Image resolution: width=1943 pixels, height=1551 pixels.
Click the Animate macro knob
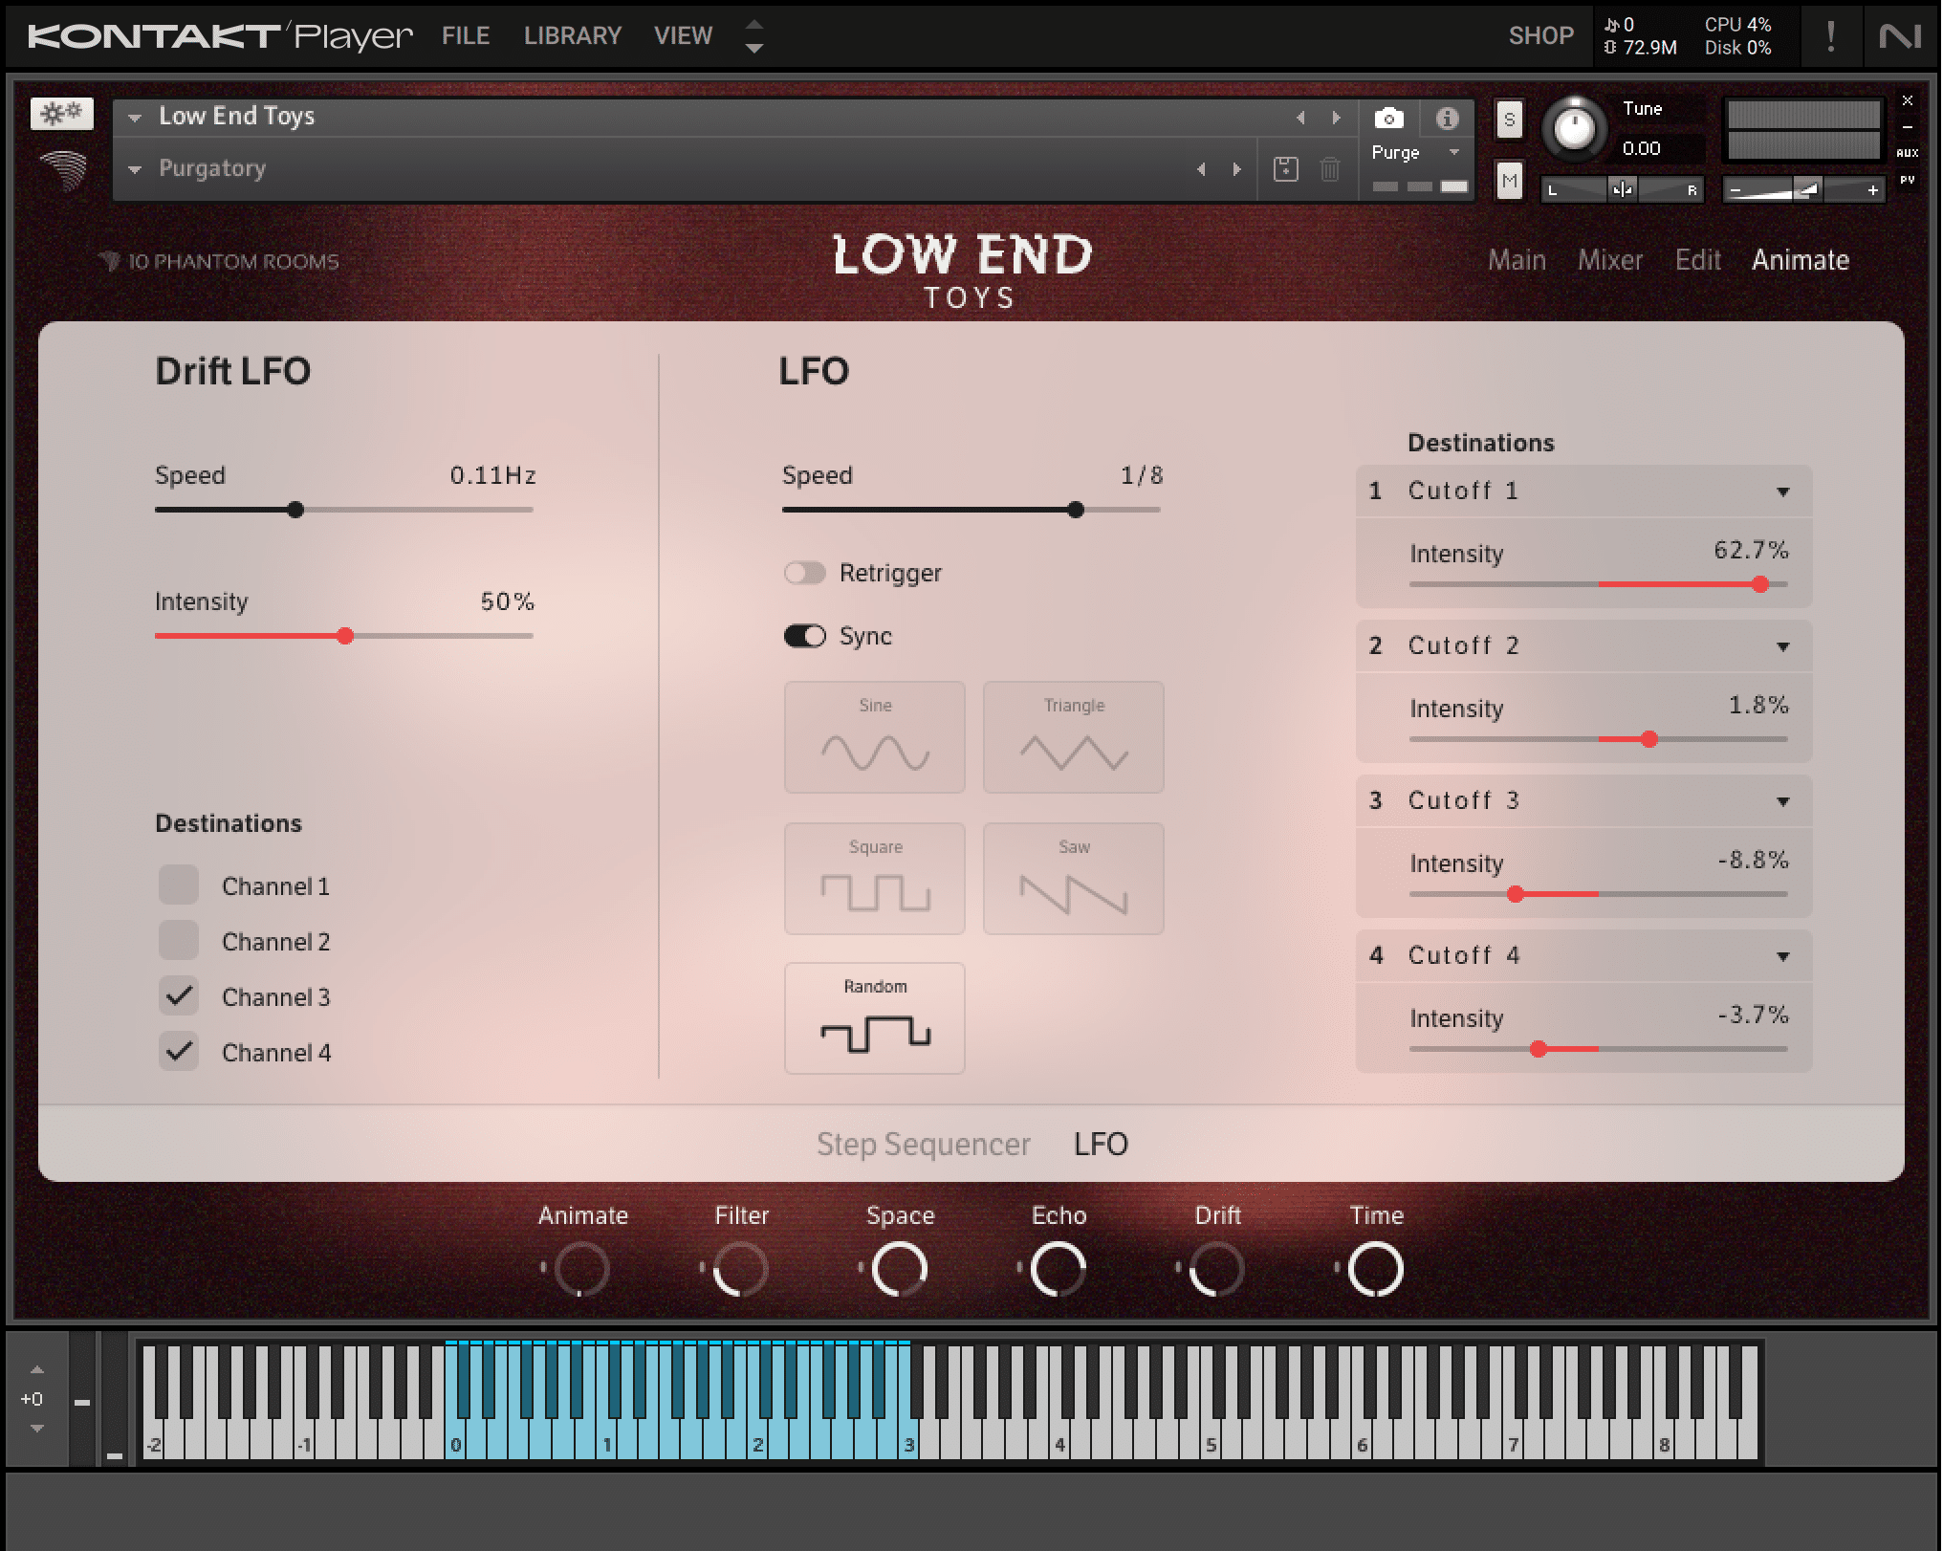pyautogui.click(x=581, y=1269)
